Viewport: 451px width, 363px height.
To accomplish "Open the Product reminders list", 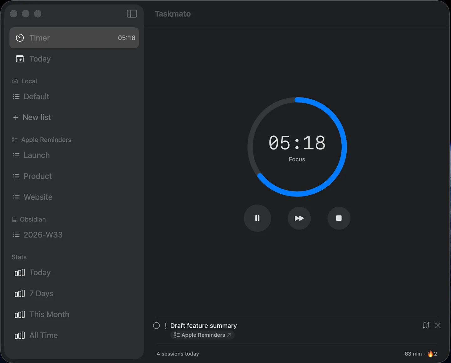I will [x=74, y=176].
